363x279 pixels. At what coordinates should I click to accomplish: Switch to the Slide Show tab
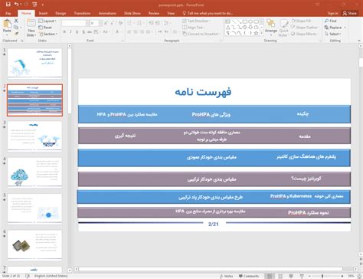[x=132, y=13]
